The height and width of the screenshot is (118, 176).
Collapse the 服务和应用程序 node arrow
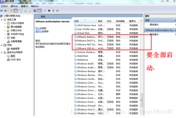(2, 52)
